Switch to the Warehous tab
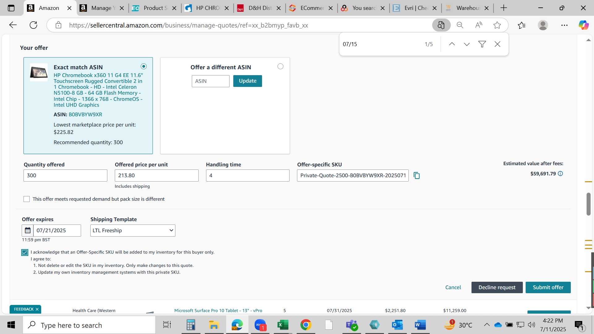594x334 pixels. [467, 8]
